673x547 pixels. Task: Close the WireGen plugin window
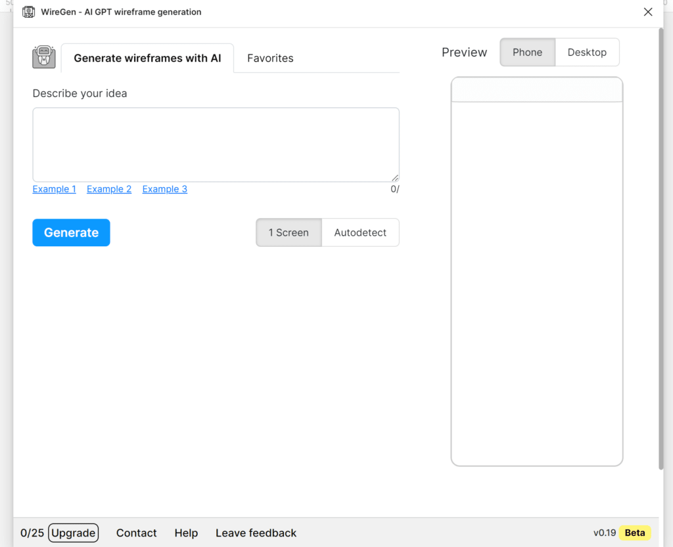coord(648,12)
